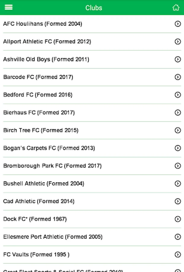
Task: Expand Birch Tree FC using its arrow
Action: (x=178, y=131)
